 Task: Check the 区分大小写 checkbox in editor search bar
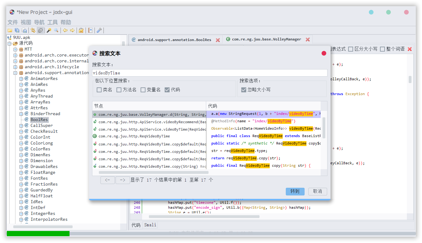pos(351,49)
